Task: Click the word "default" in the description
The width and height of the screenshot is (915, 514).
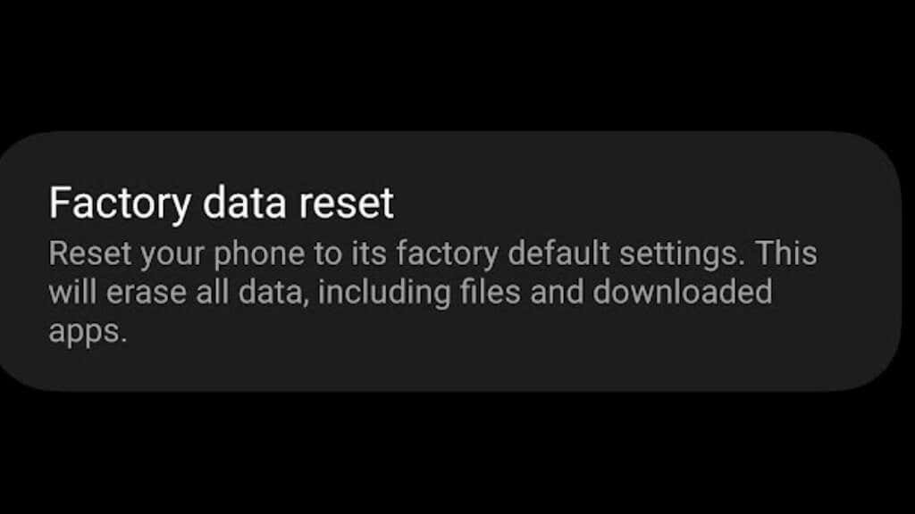Action: (x=558, y=253)
